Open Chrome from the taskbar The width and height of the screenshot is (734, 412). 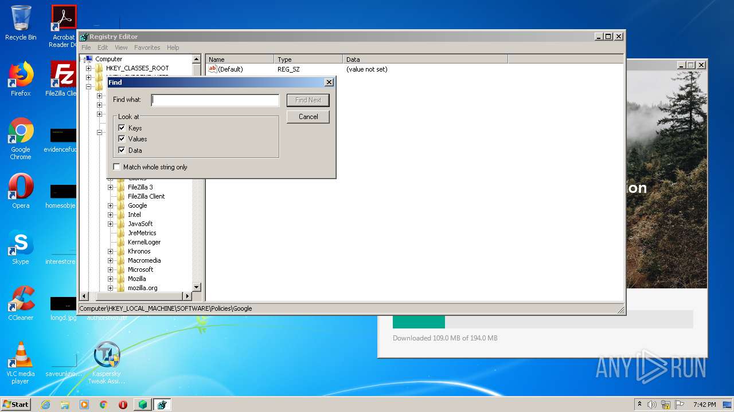click(x=104, y=405)
